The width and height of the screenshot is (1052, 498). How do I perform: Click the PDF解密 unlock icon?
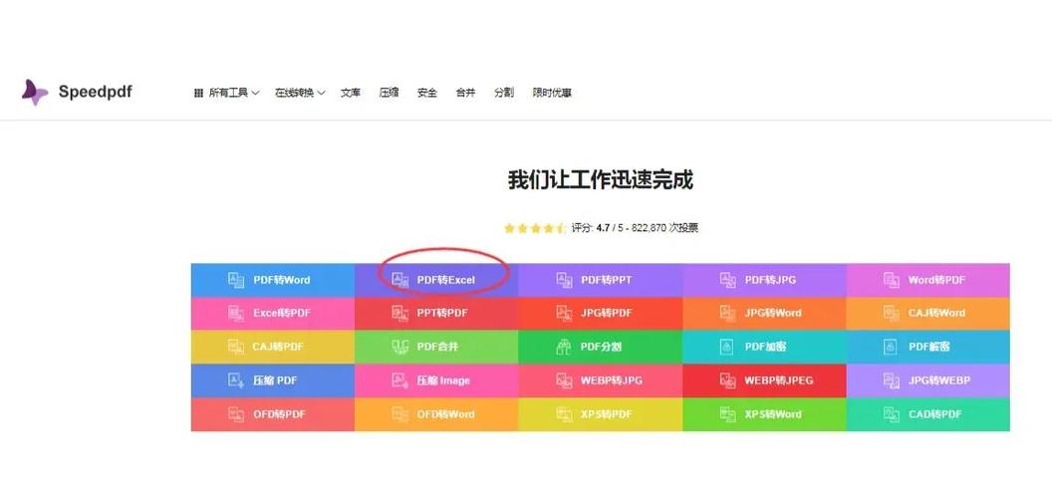click(x=891, y=347)
